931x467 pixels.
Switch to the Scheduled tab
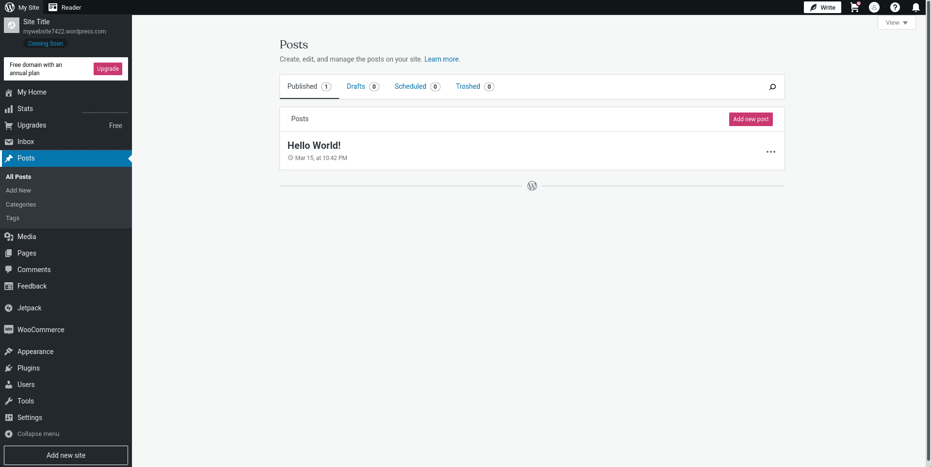[x=417, y=87]
